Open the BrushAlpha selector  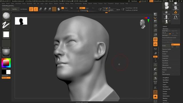(x=6, y=35)
